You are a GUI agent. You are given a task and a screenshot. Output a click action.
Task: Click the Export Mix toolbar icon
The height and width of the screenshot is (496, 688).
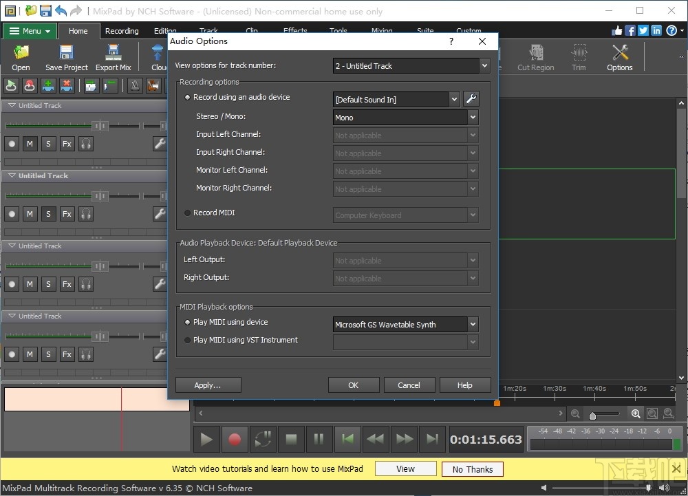114,58
